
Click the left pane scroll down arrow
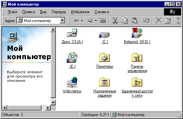pos(53,103)
